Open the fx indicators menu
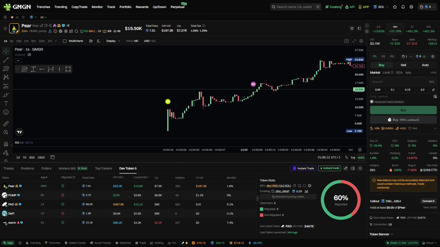440x247 pixels. (98, 41)
